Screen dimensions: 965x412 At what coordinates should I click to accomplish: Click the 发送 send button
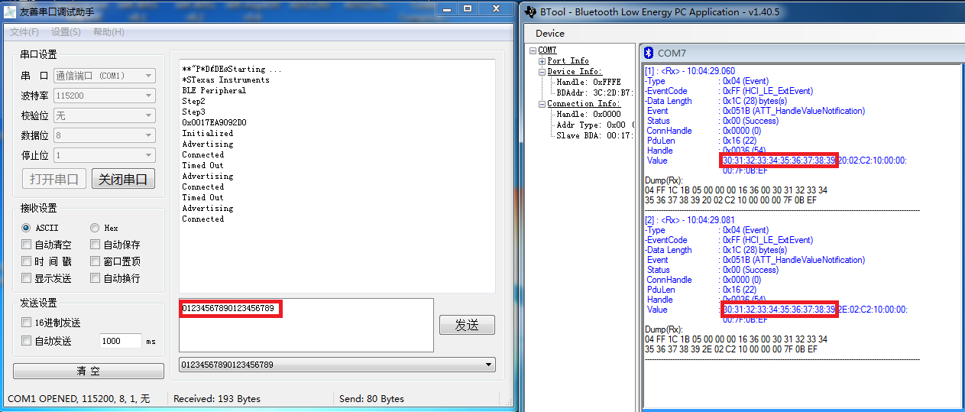pos(467,325)
